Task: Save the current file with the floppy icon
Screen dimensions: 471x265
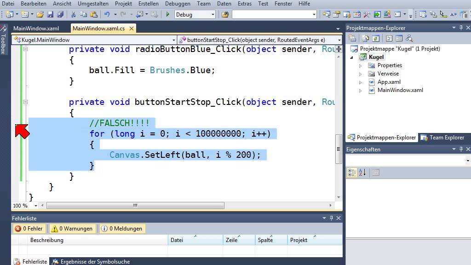Action: (50, 14)
